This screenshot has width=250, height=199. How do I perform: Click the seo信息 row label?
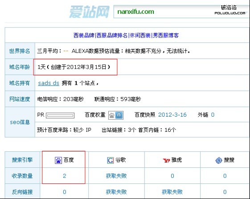point(20,122)
